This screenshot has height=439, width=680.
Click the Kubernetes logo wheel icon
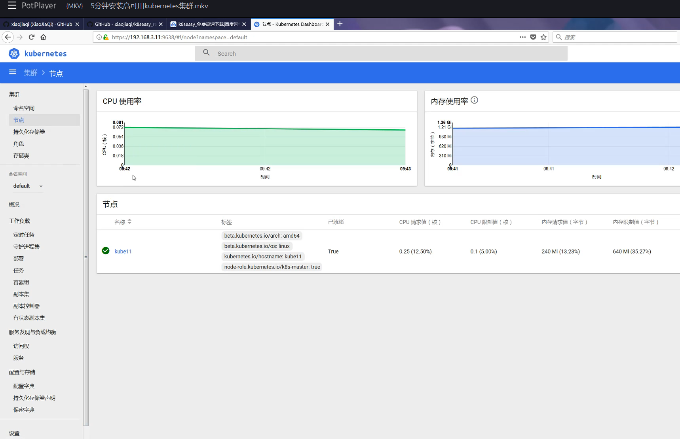pyautogui.click(x=14, y=53)
